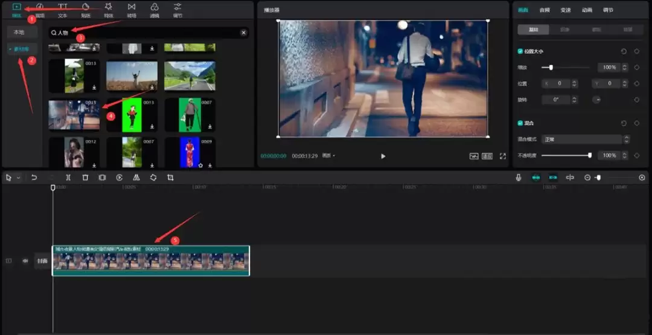
Task: Mute the main track audio toggle
Action: point(25,261)
